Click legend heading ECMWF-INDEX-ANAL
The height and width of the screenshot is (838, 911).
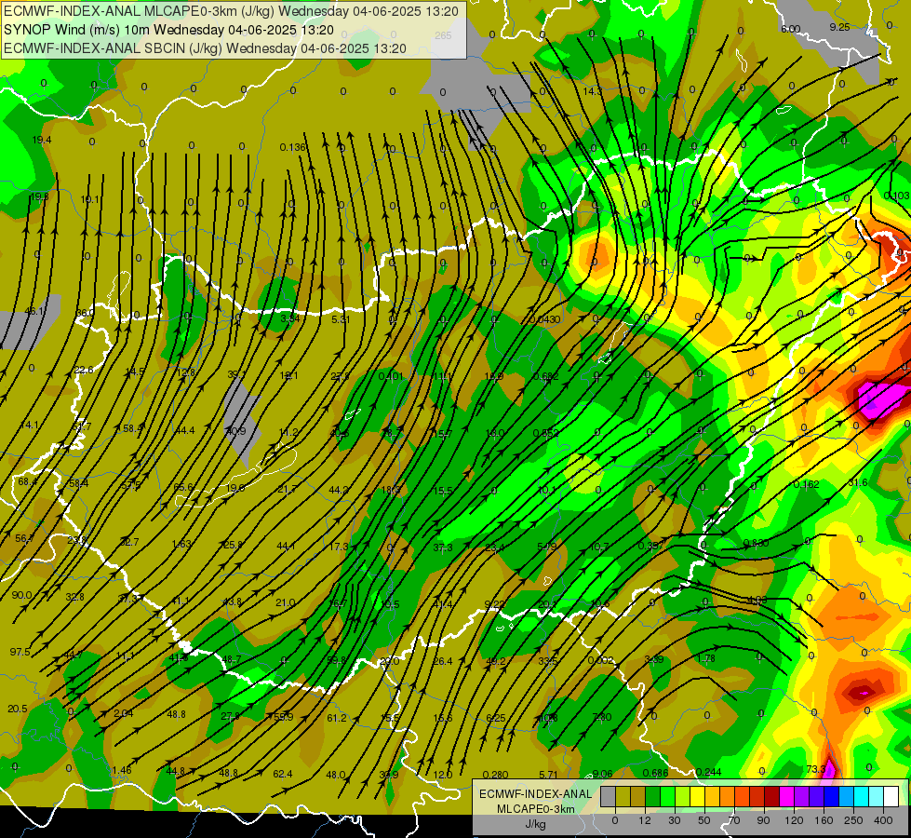[x=535, y=794]
